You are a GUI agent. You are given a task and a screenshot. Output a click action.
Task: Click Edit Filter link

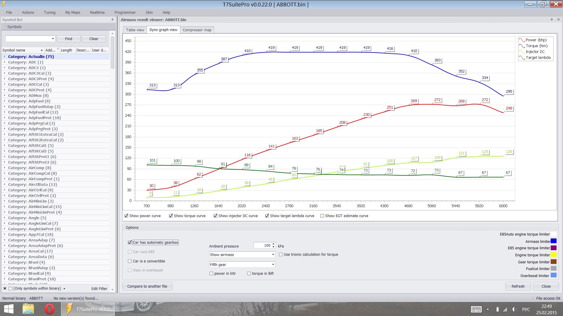[99, 288]
